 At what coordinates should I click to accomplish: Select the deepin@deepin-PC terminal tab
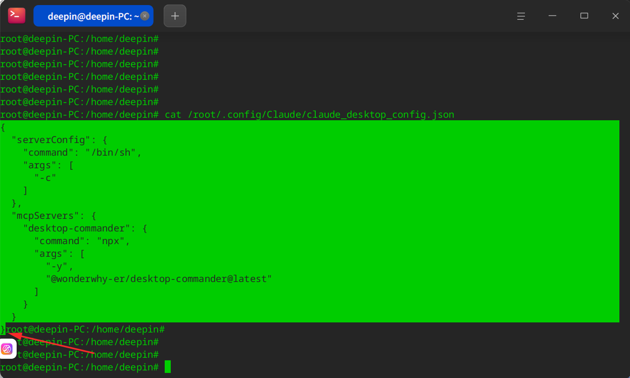point(93,16)
